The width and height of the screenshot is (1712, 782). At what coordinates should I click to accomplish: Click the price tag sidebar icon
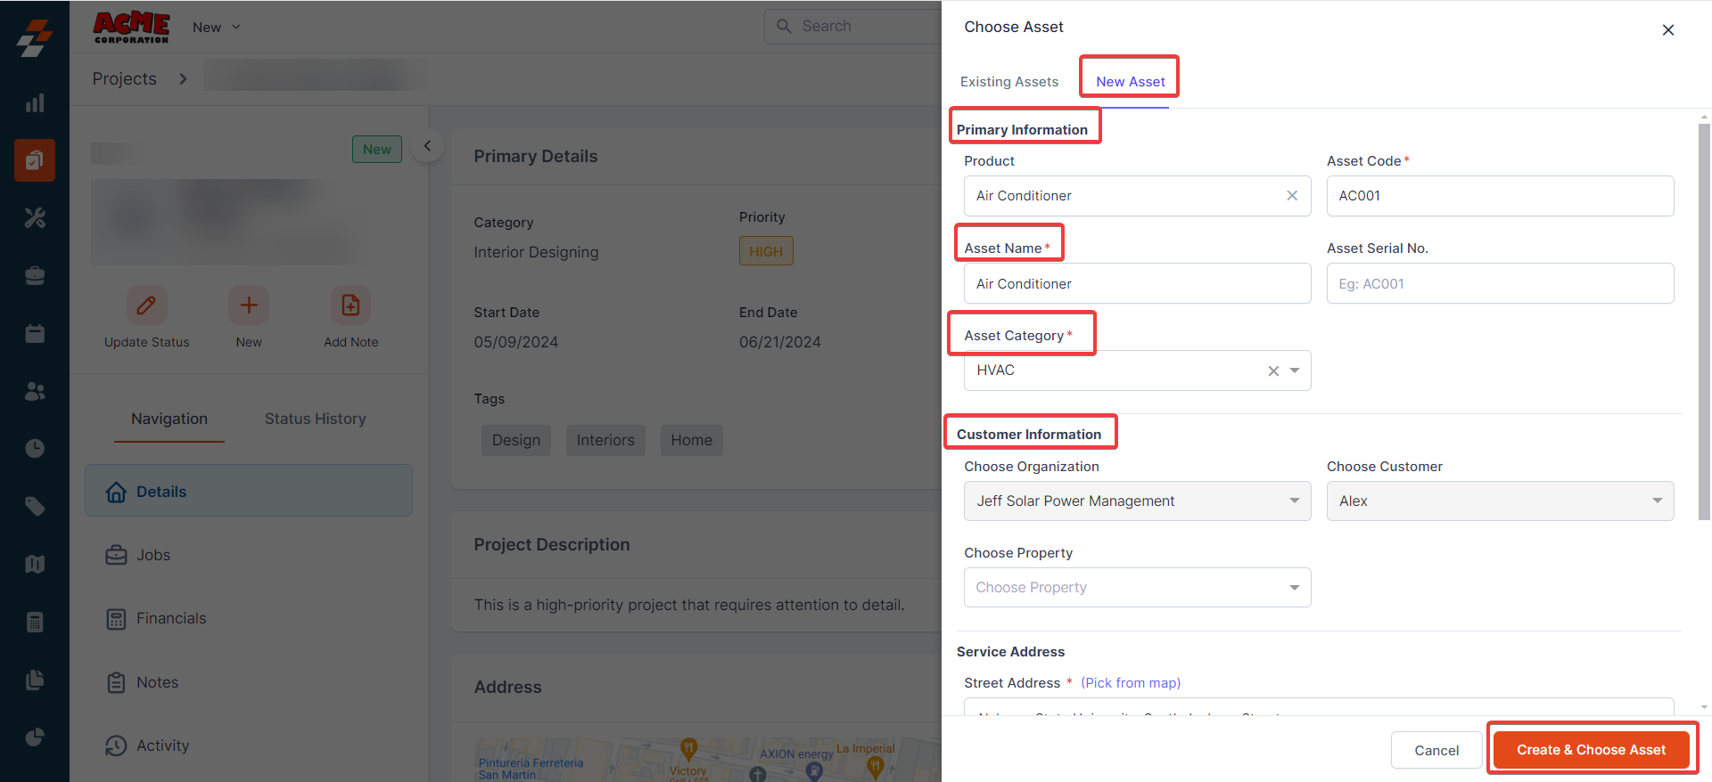pyautogui.click(x=35, y=507)
